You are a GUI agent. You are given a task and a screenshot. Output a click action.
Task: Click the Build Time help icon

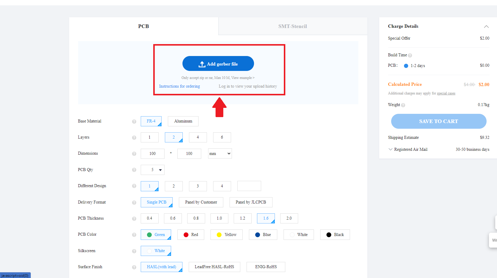point(410,55)
